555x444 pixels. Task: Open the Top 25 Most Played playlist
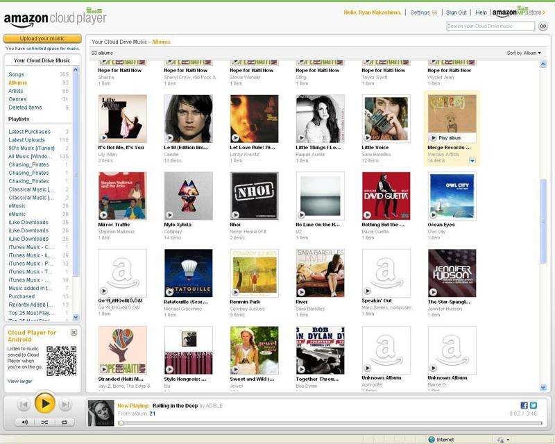click(x=31, y=313)
